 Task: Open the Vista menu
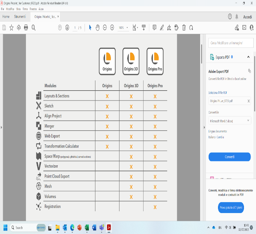pos(18,9)
